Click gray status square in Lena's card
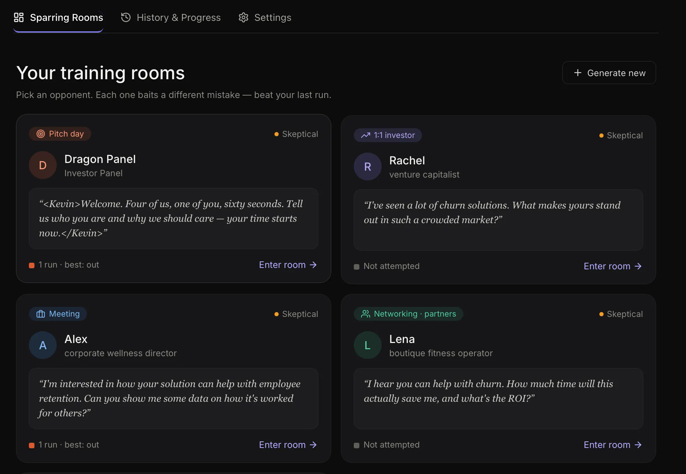This screenshot has height=474, width=686. [x=357, y=446]
